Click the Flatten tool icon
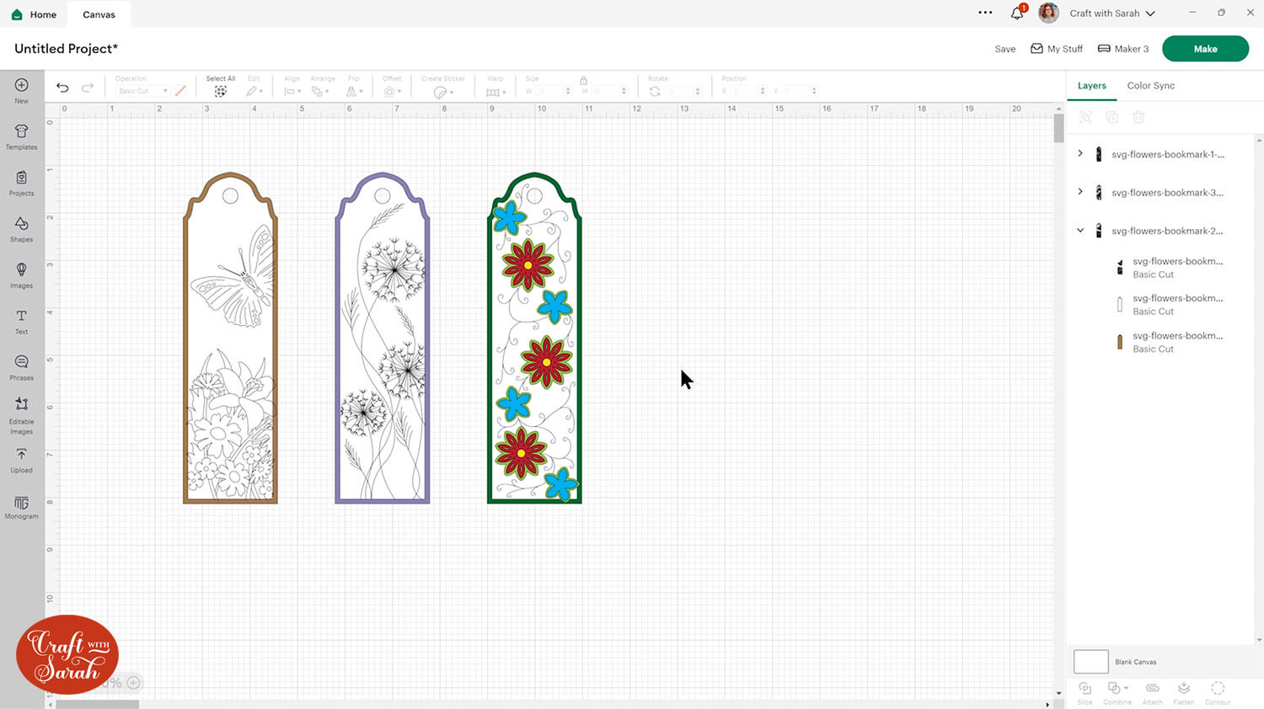Screen dimensions: 1264x709 (1184, 689)
